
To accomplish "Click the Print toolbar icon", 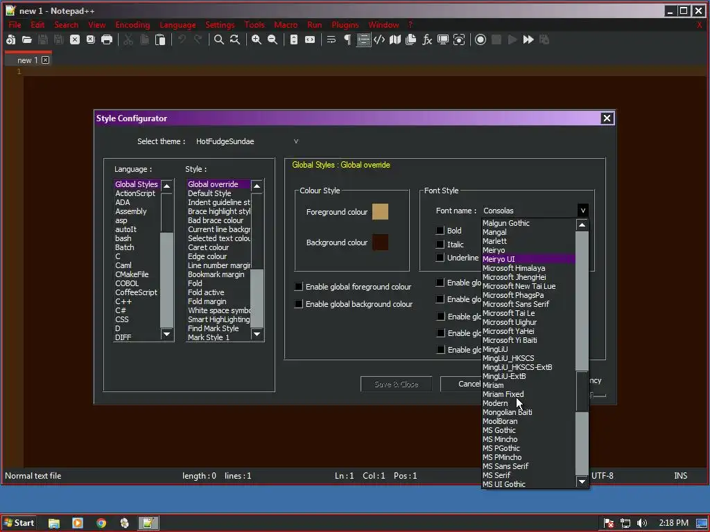I will click(107, 39).
